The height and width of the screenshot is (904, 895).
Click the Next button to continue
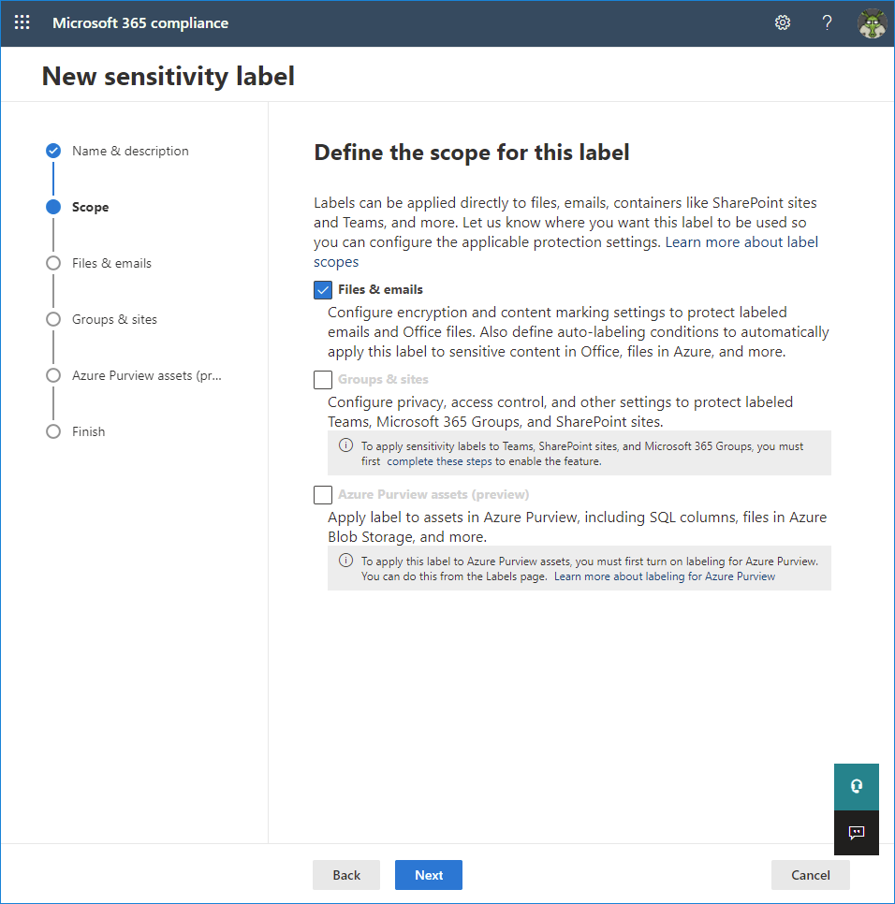click(428, 875)
